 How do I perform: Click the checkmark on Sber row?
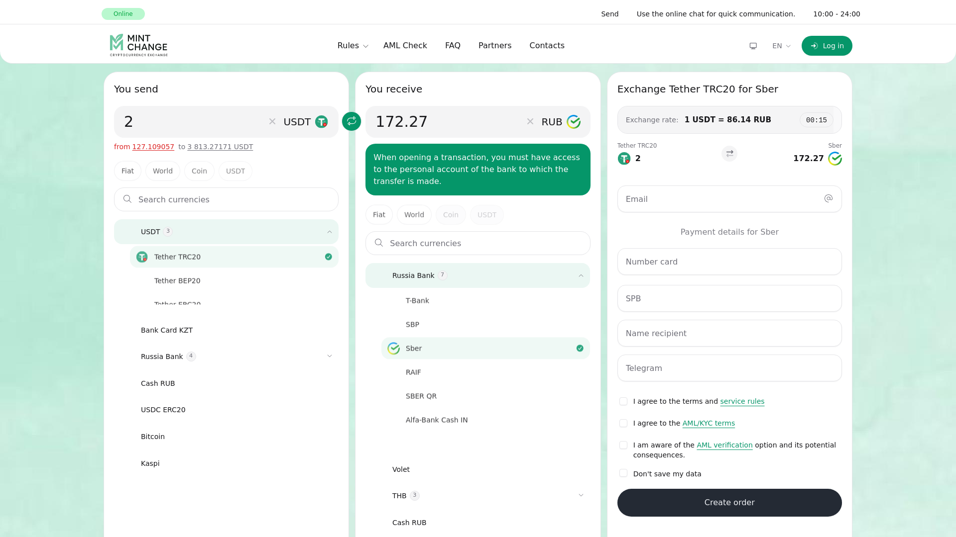click(x=580, y=349)
